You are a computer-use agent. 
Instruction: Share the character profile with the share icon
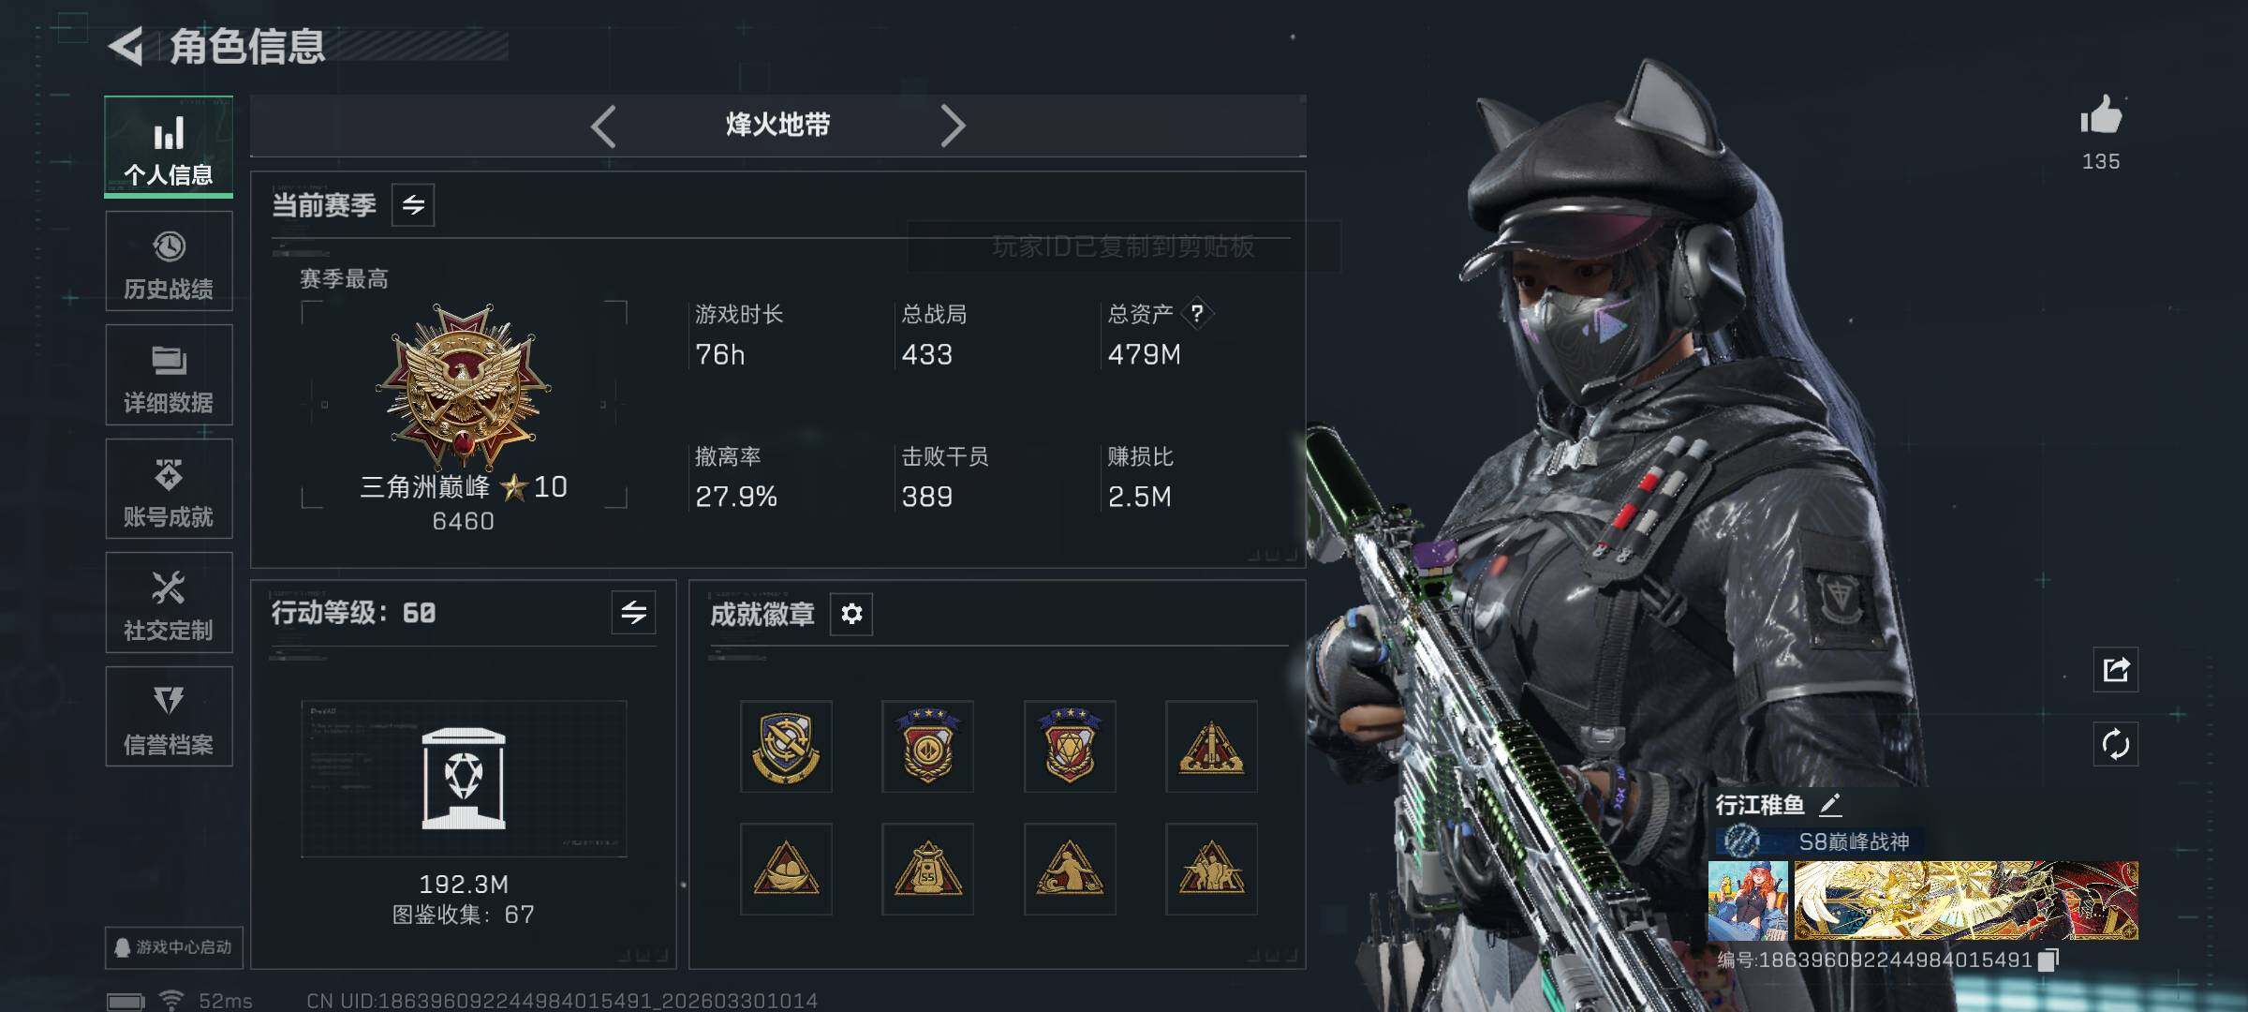click(x=2116, y=669)
